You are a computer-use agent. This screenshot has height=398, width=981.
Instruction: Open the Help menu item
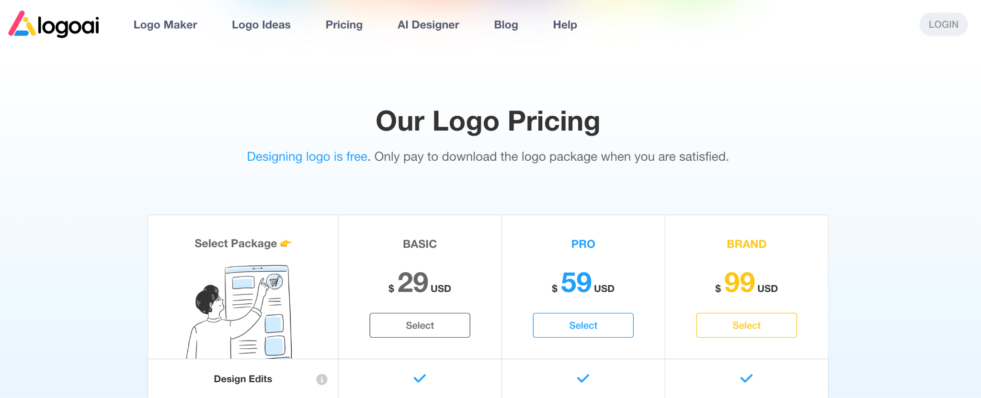click(x=565, y=25)
